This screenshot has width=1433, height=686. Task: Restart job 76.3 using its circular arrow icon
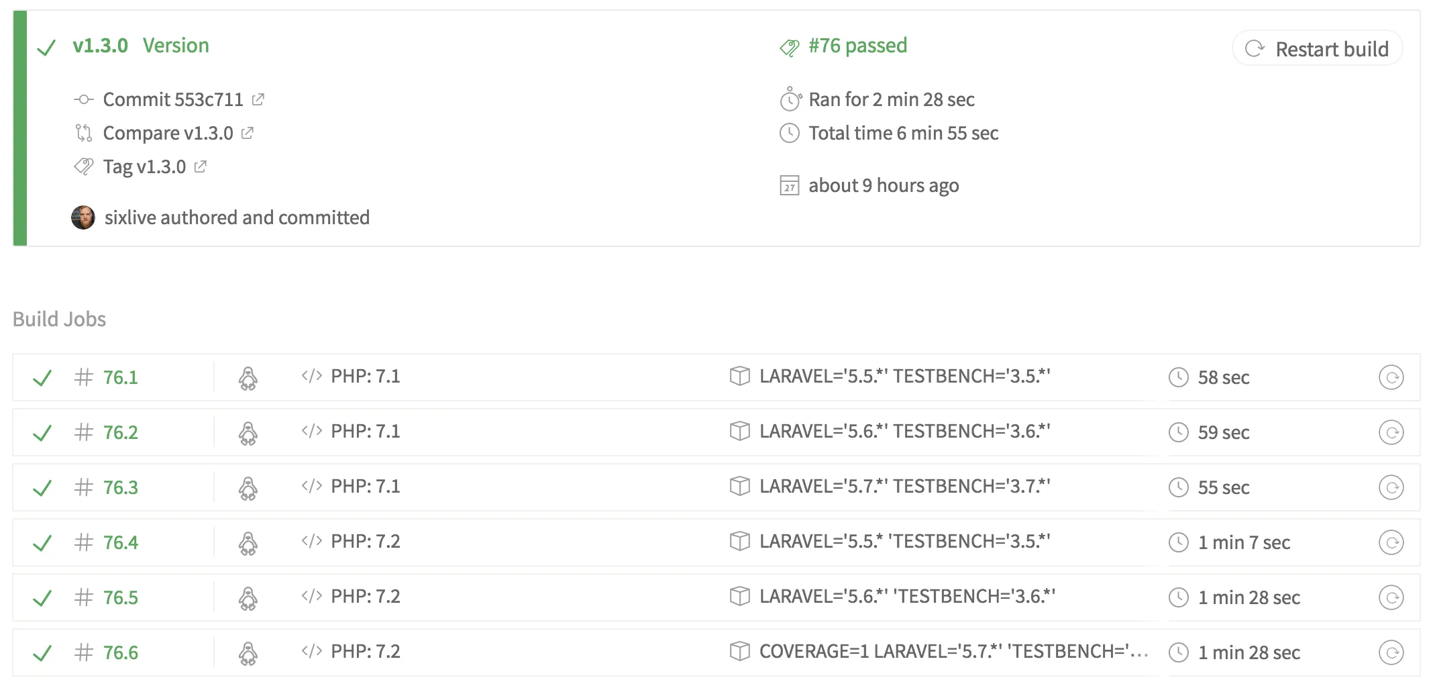(x=1391, y=487)
